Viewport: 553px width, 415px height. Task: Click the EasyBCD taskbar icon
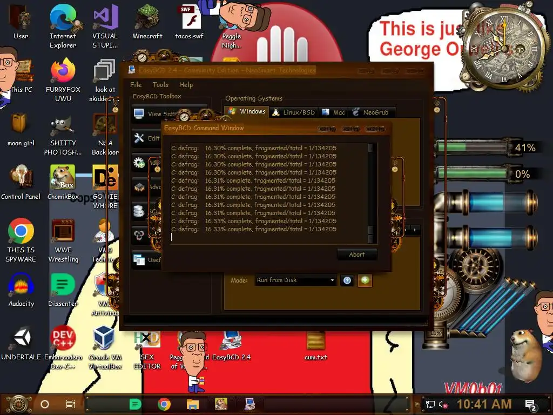[x=249, y=404]
